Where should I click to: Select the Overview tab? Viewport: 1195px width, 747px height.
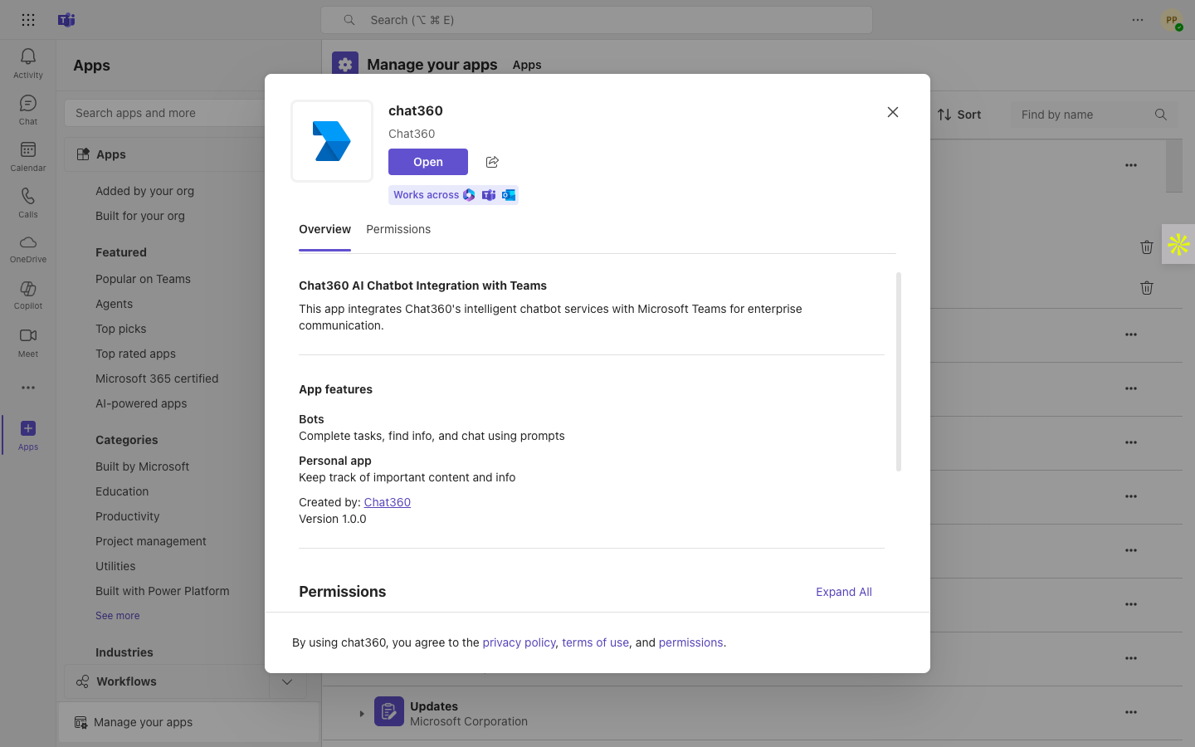pyautogui.click(x=324, y=229)
